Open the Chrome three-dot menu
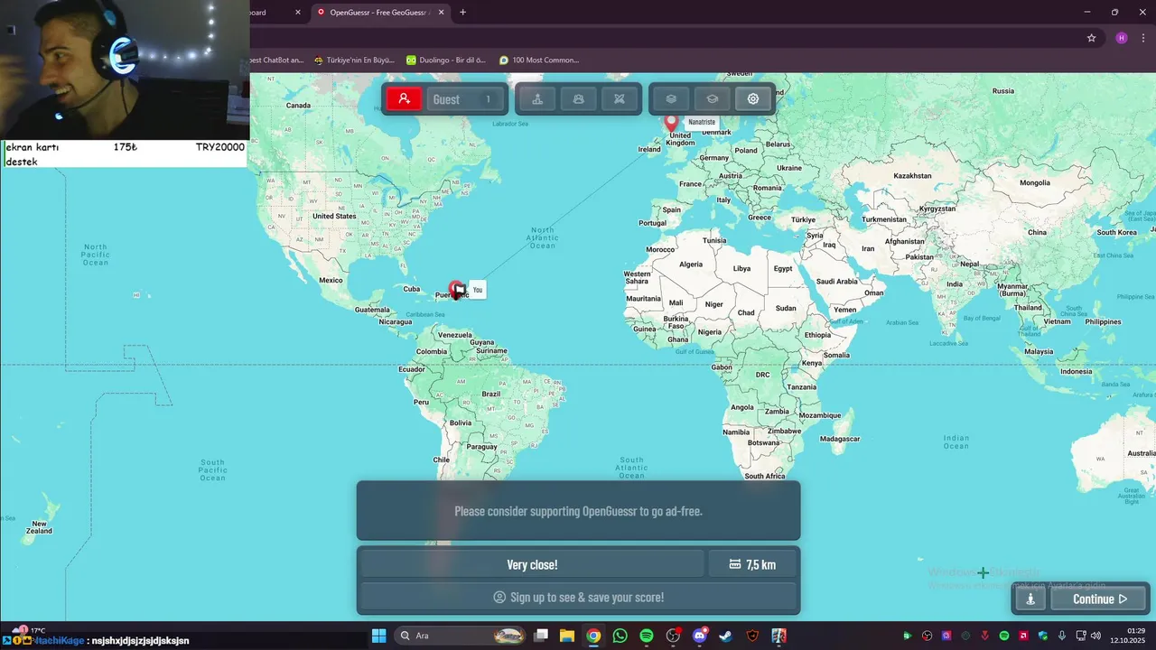This screenshot has width=1156, height=650. (x=1142, y=38)
